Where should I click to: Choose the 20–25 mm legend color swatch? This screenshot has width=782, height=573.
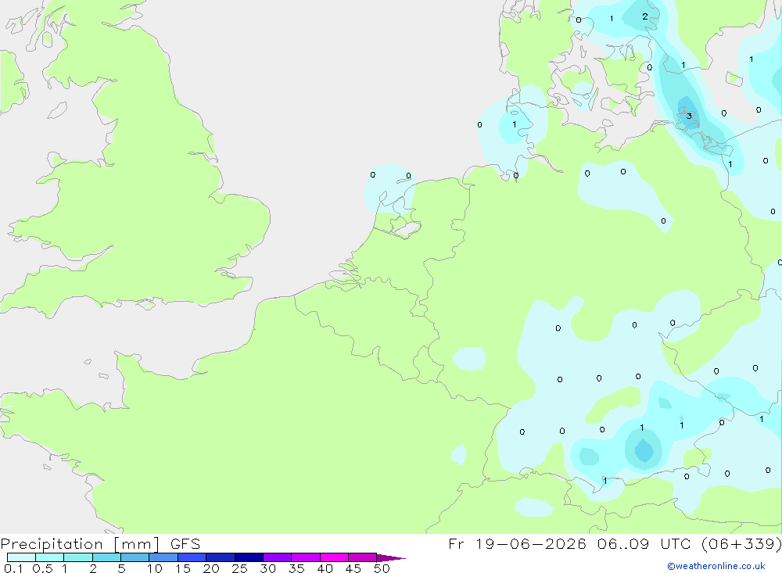pyautogui.click(x=221, y=557)
